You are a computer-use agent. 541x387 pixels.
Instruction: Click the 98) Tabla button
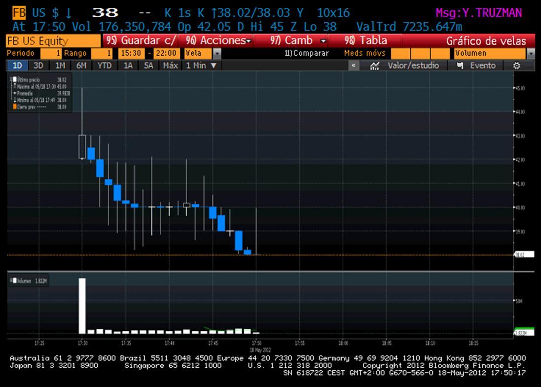point(365,41)
